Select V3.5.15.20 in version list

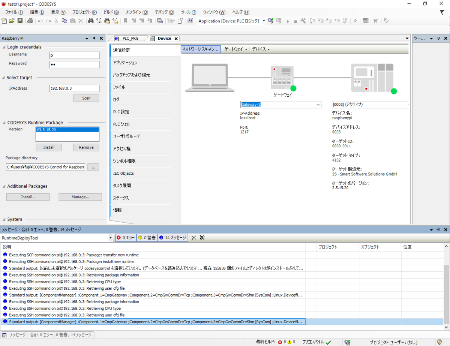coord(67,130)
